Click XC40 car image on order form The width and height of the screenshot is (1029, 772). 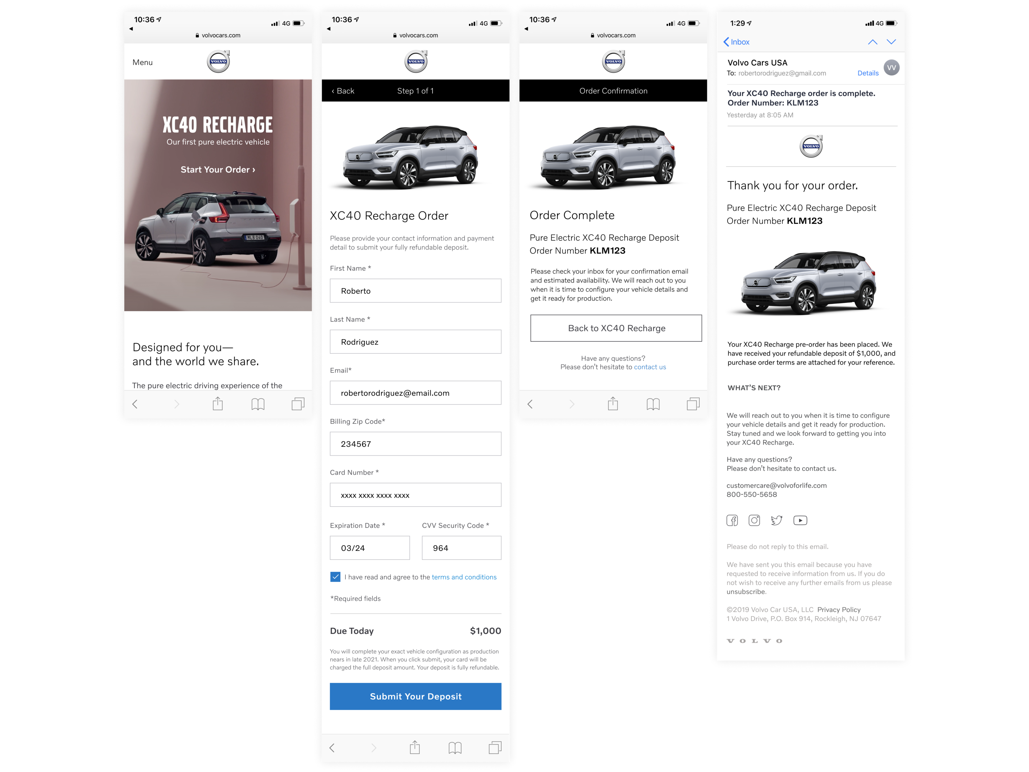[411, 157]
